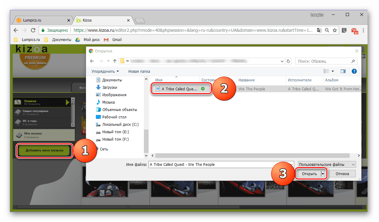The width and height of the screenshot is (379, 222).
Task: Click up-folder arrow in file dialog
Action: point(115,61)
